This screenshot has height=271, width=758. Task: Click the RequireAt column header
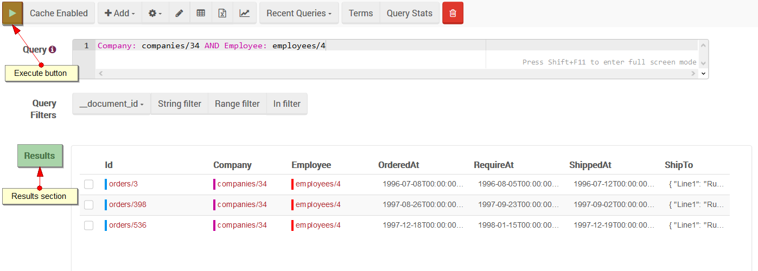(x=494, y=165)
